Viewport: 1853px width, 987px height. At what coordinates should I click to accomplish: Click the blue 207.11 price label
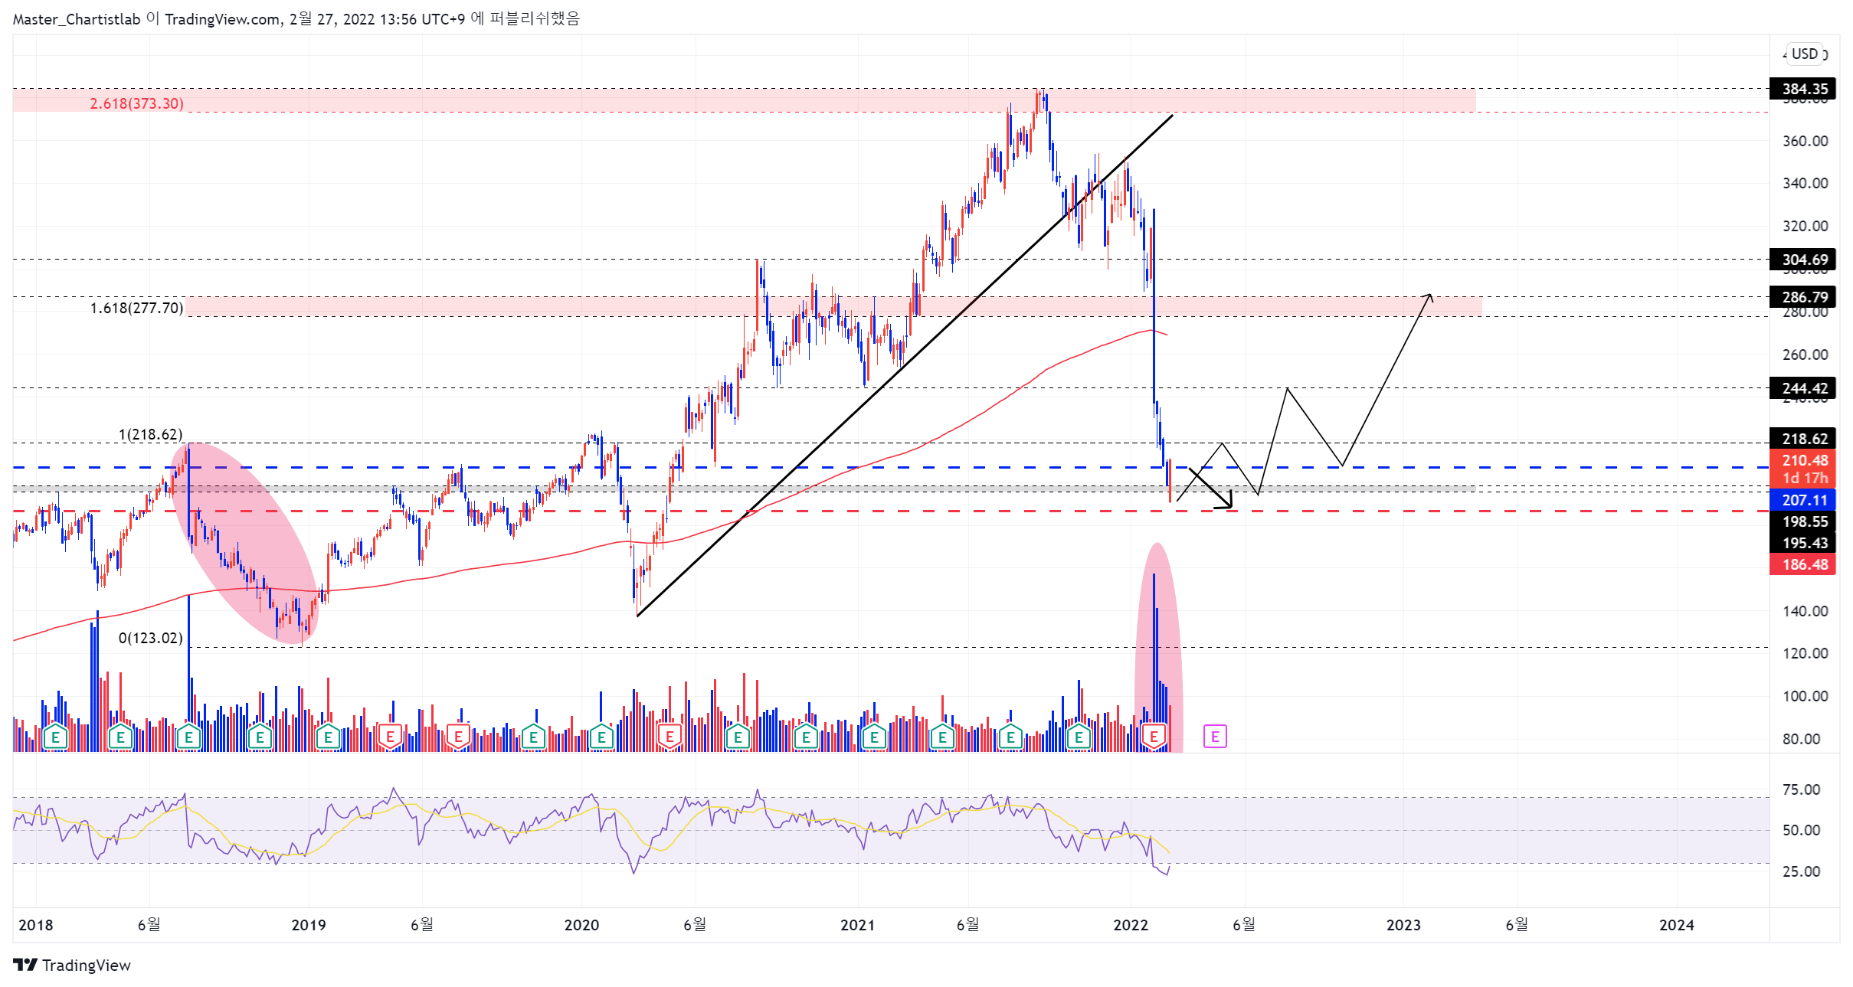1802,500
